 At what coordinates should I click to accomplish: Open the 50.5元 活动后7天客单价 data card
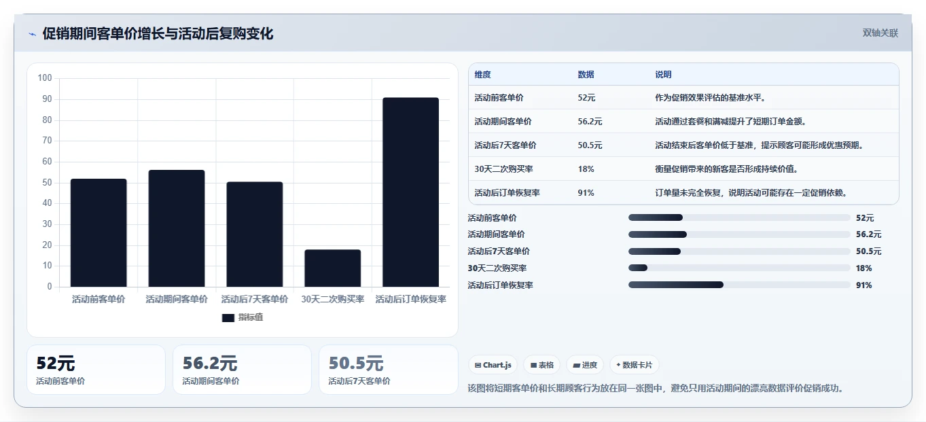coord(389,370)
